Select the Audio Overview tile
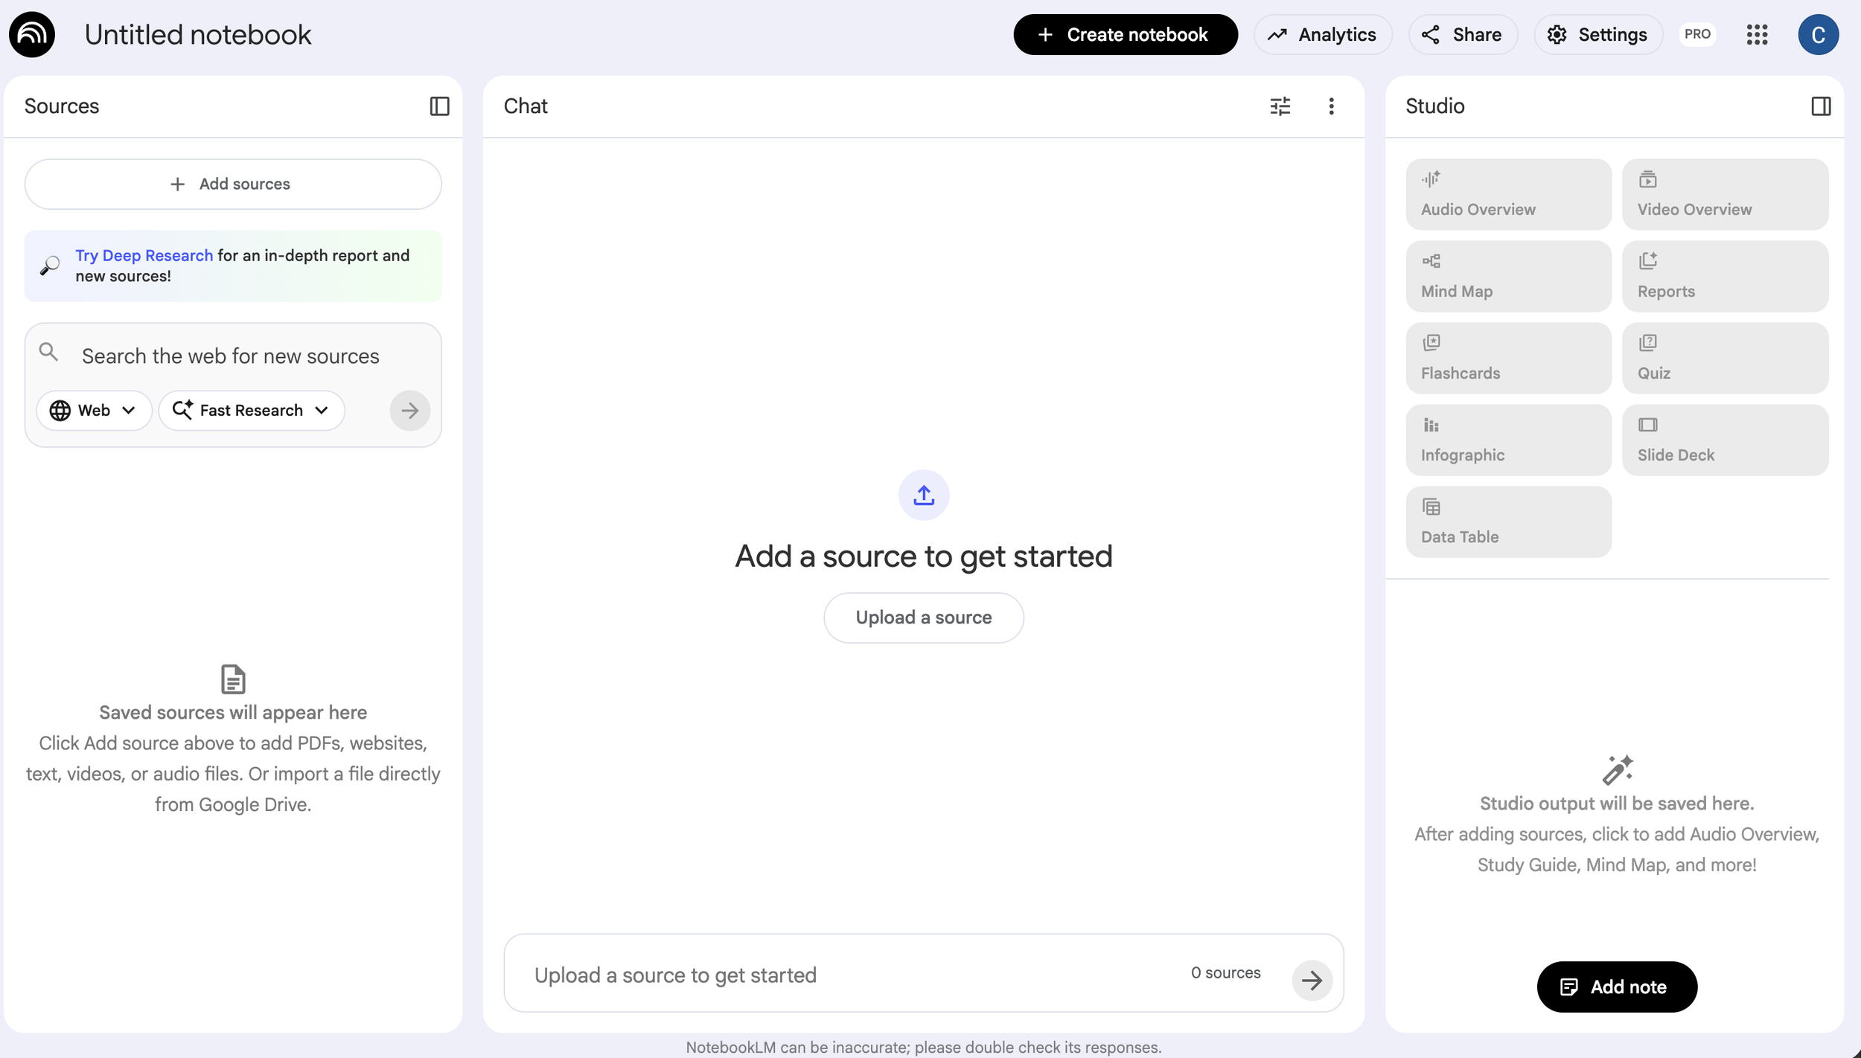Screen dimensions: 1861x1058 click(x=1508, y=194)
